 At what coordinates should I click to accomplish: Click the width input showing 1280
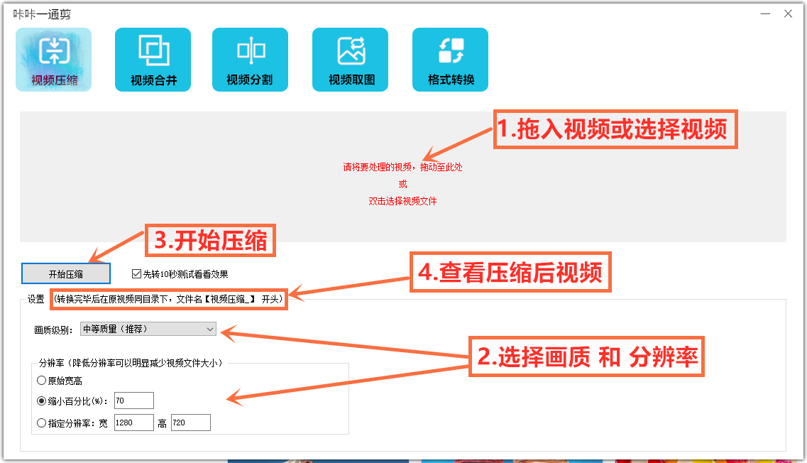point(134,422)
